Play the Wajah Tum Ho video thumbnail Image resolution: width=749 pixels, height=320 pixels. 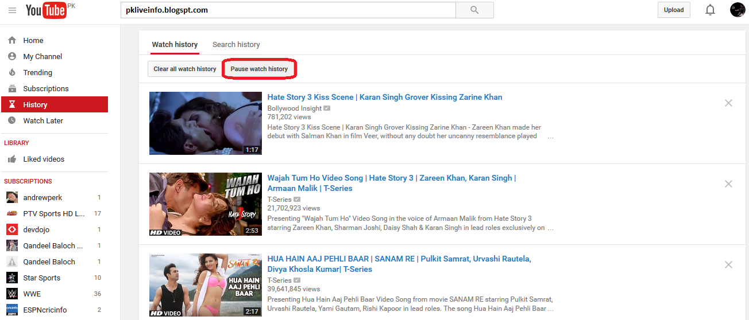coord(205,204)
